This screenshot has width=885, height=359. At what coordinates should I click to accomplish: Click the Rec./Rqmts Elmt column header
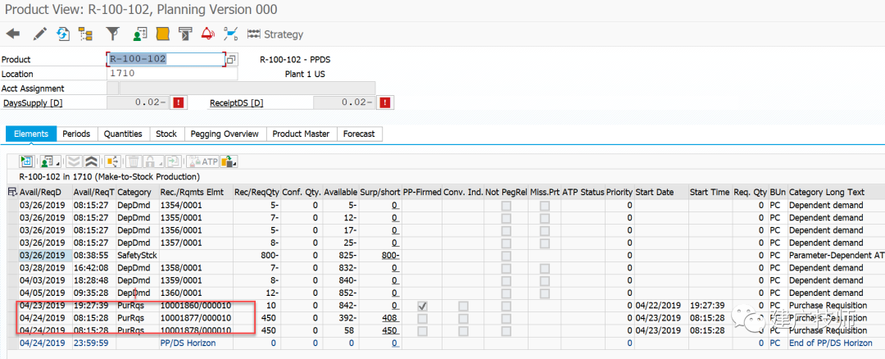coord(195,193)
